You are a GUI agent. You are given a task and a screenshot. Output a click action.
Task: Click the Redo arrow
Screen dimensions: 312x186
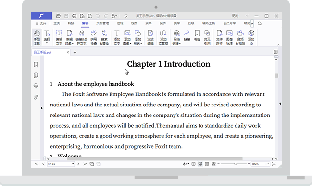click(x=106, y=16)
